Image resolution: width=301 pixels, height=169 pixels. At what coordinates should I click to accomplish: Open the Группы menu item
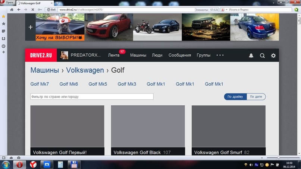[x=204, y=55]
